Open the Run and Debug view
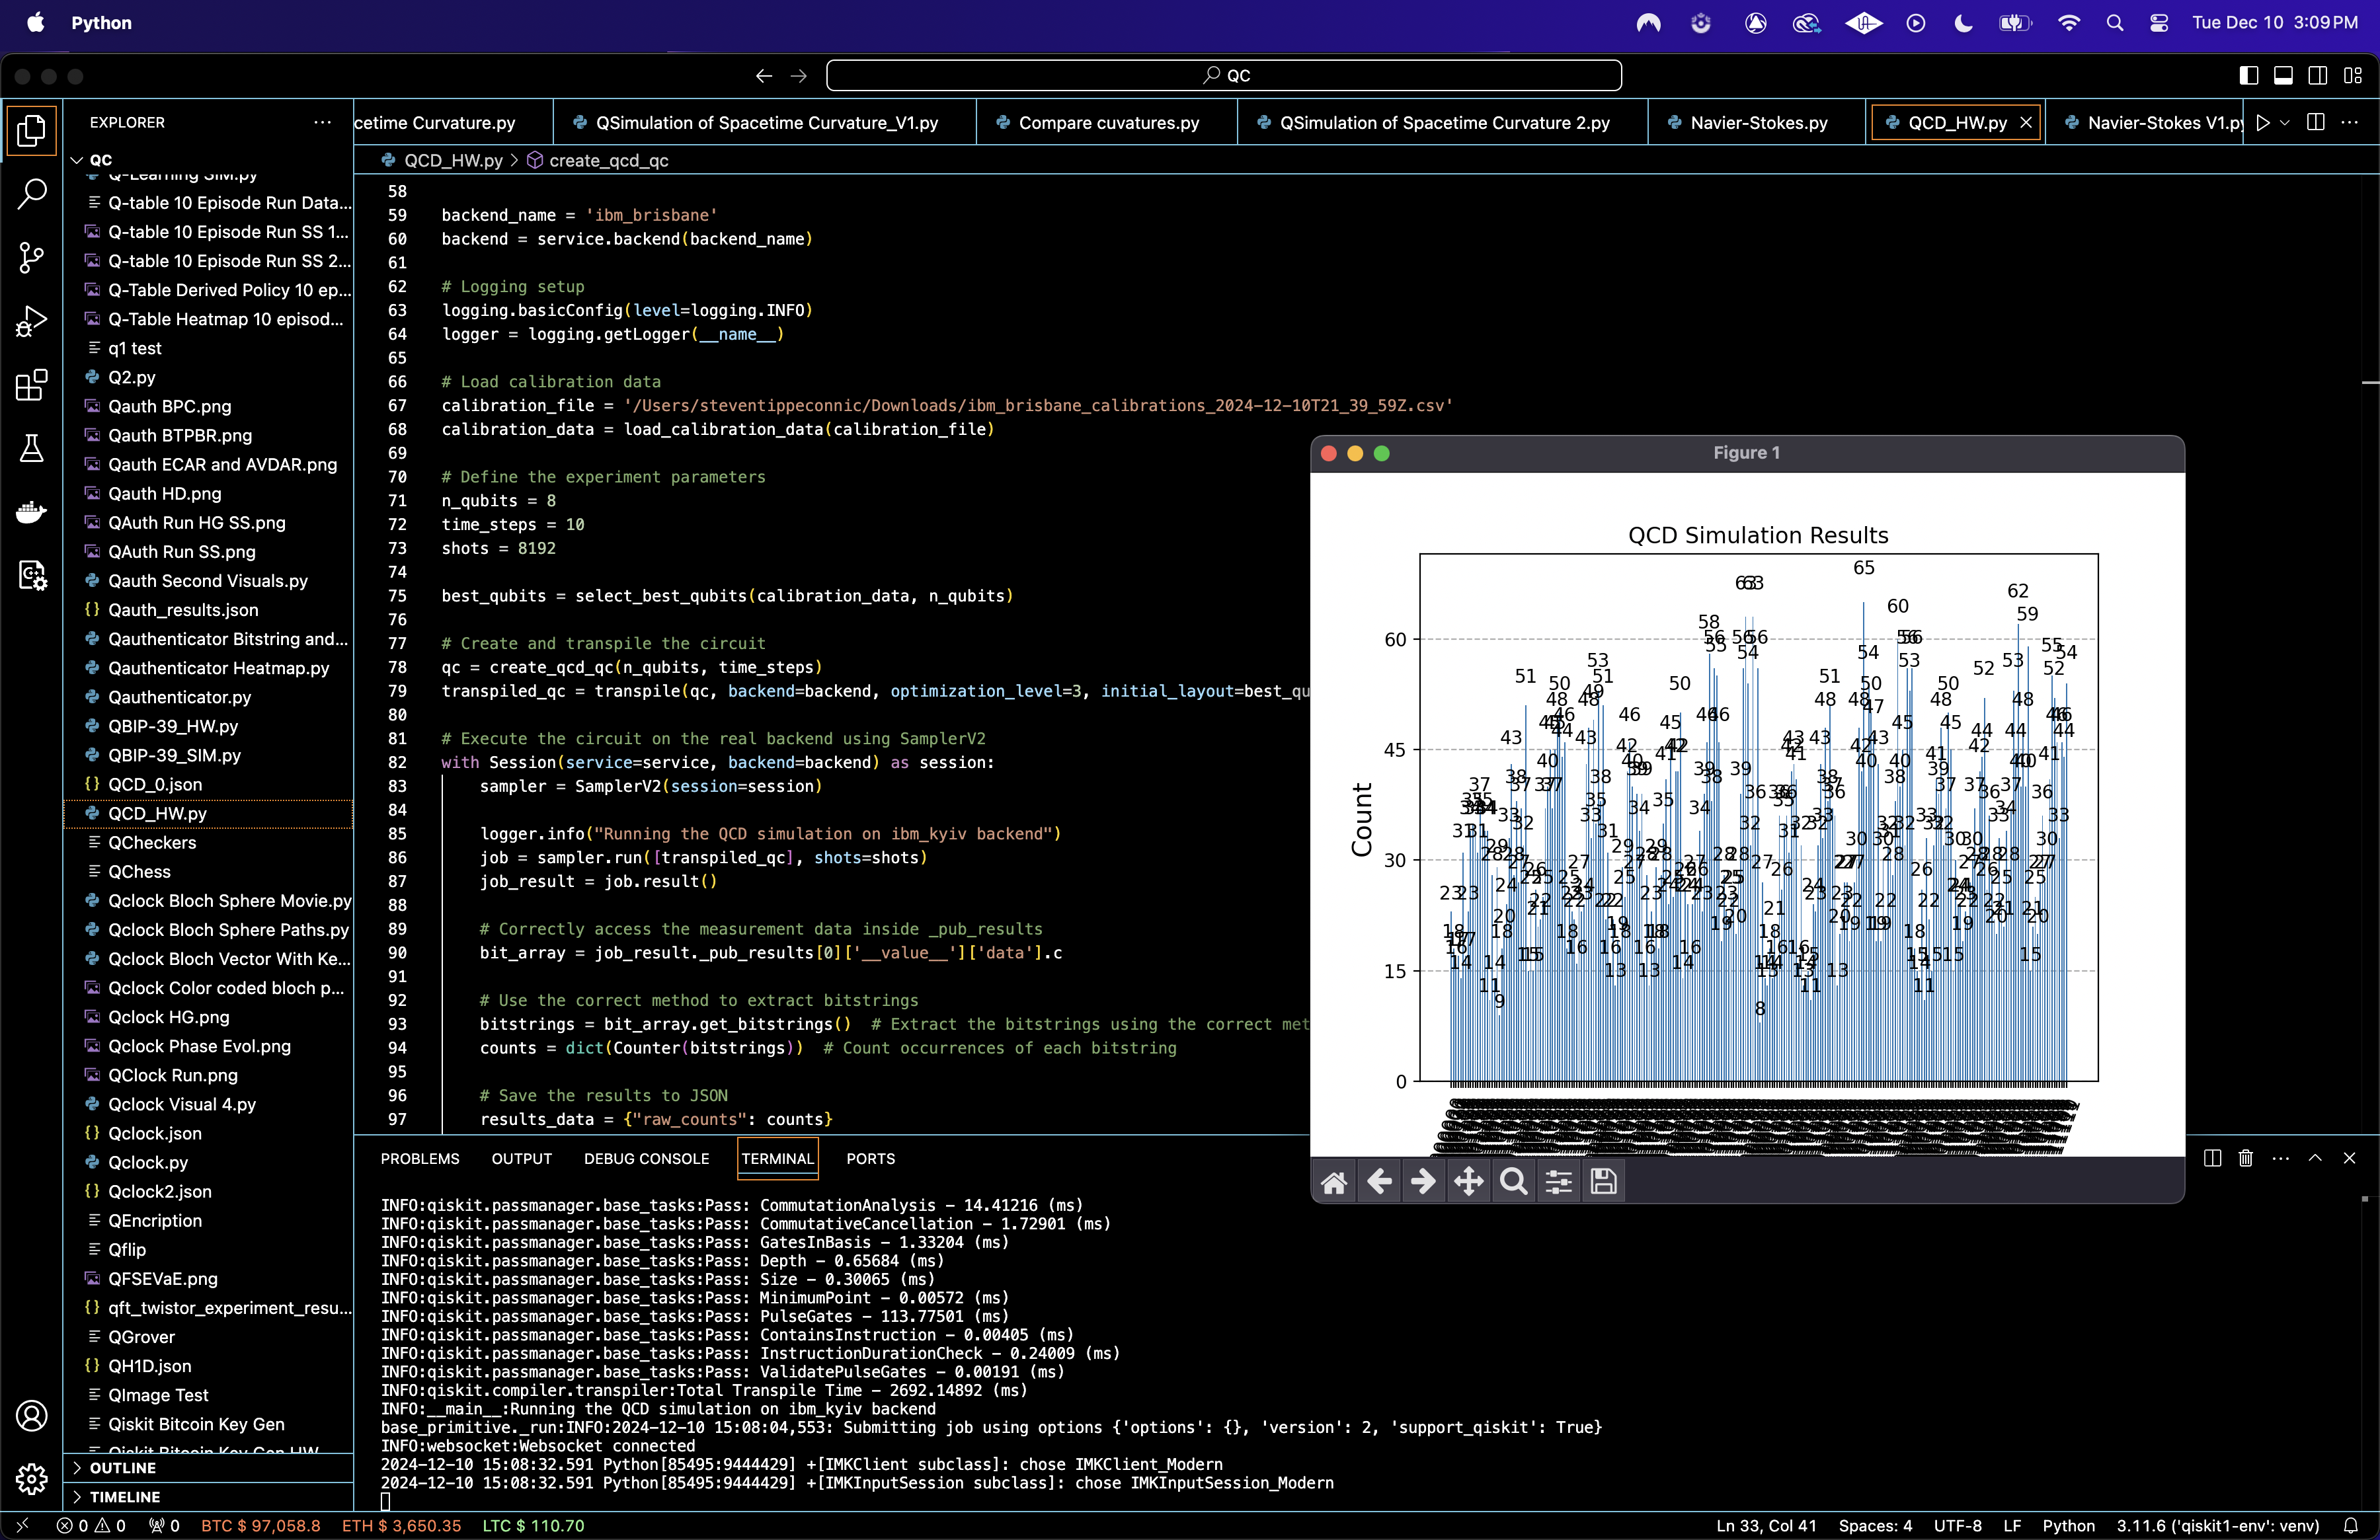 [x=32, y=320]
